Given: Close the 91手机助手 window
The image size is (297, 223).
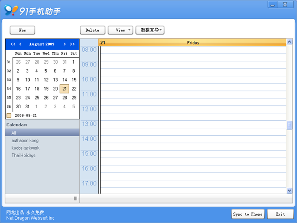Looking at the screenshot, I should tap(285, 5).
